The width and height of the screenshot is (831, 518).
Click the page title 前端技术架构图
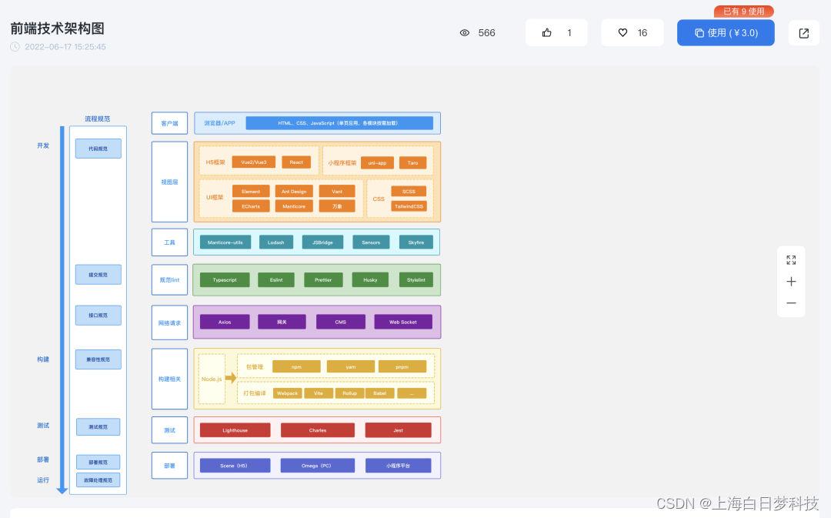coord(57,28)
